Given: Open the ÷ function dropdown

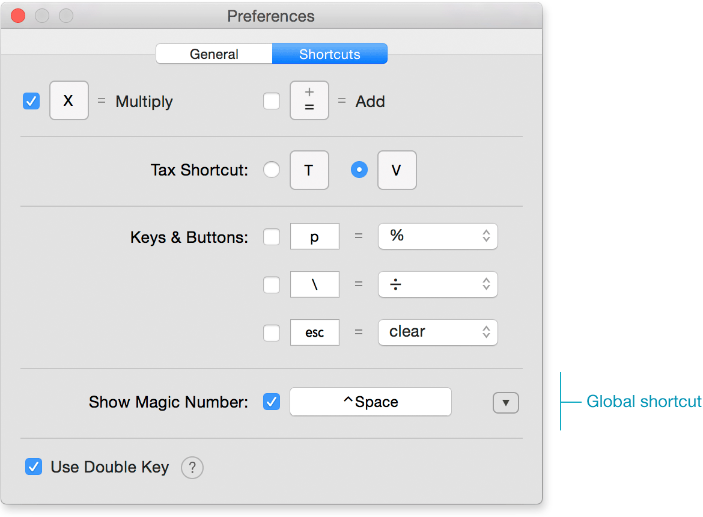Looking at the screenshot, I should (438, 284).
